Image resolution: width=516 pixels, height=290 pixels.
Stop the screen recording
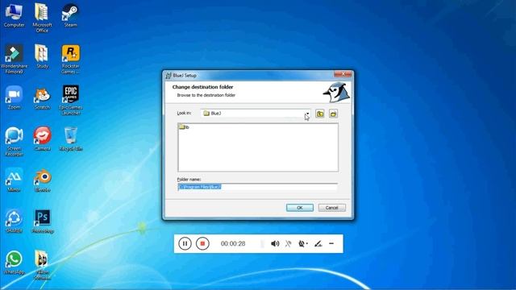[202, 243]
